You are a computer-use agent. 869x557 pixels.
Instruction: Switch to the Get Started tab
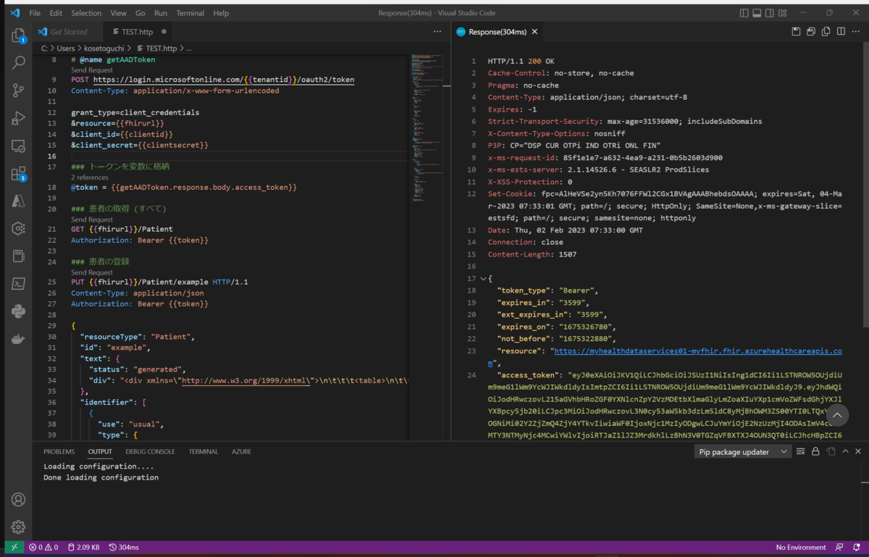[68, 32]
